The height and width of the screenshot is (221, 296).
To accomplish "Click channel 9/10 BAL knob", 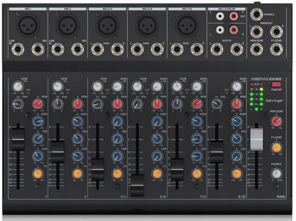I will pos(217,104).
